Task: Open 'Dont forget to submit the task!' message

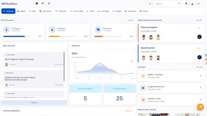Action: 19,59
